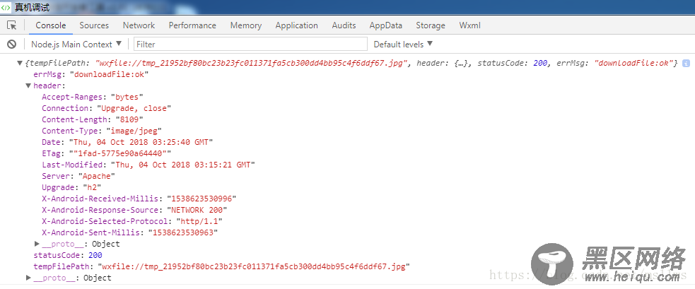Image resolution: width=695 pixels, height=289 pixels.
Task: Activate the inspect element selector icon
Action: pos(12,25)
